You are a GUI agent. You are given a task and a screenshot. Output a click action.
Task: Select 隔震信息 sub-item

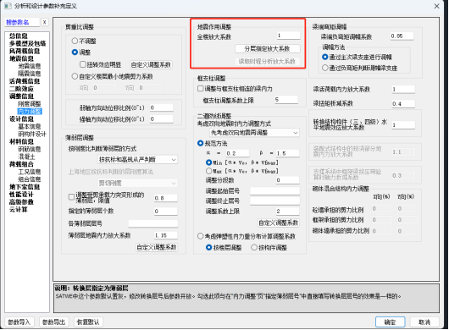click(x=29, y=74)
